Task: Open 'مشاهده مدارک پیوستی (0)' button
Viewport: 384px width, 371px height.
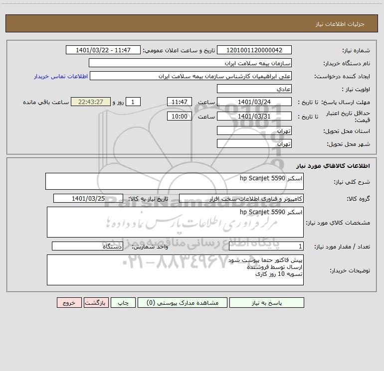Action: pyautogui.click(x=183, y=303)
